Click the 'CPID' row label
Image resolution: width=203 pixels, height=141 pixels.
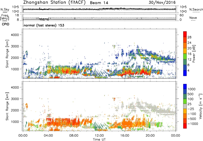click(x=6, y=24)
